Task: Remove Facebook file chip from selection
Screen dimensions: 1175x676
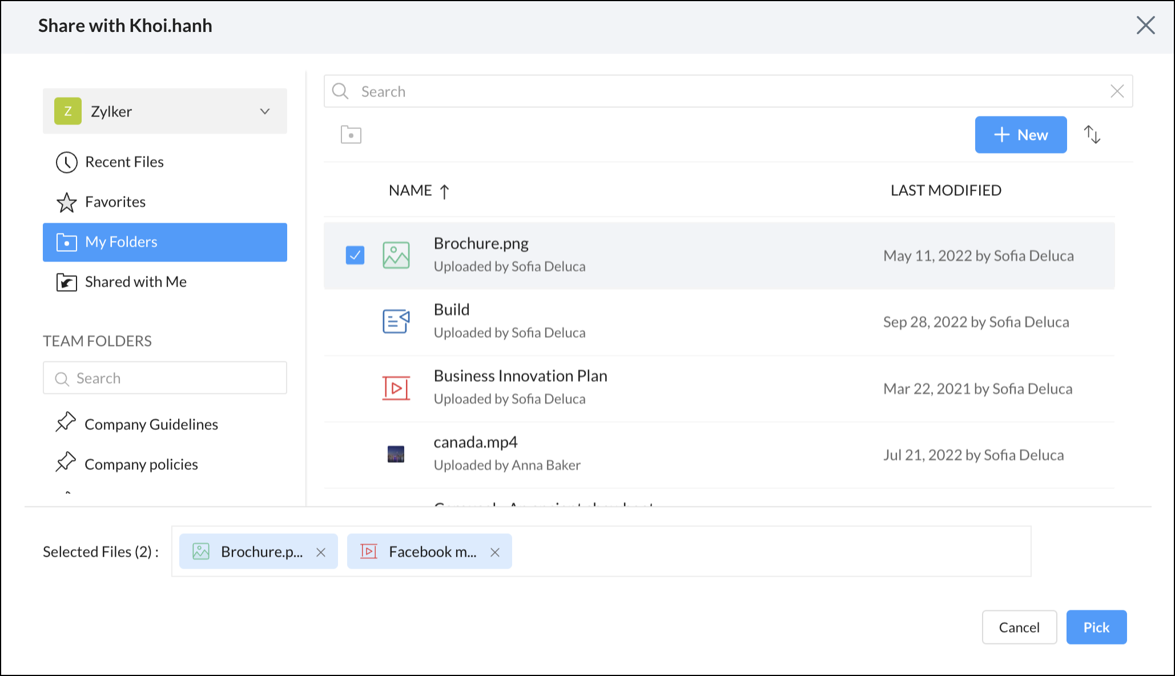Action: coord(495,552)
